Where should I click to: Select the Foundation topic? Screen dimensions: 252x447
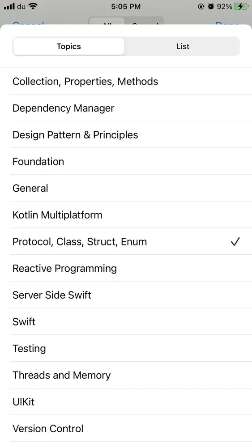[126, 161]
